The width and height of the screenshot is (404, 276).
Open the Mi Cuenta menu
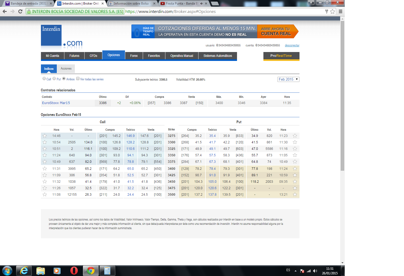click(x=53, y=56)
